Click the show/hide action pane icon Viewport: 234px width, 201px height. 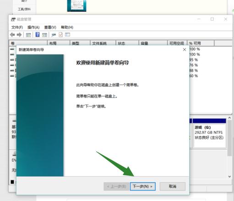[x=44, y=35]
